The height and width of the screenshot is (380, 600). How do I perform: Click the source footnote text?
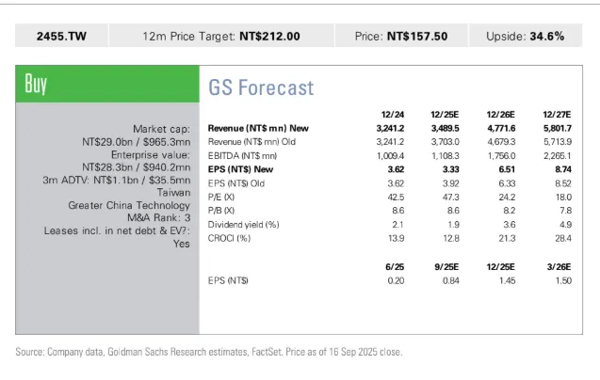(x=209, y=353)
